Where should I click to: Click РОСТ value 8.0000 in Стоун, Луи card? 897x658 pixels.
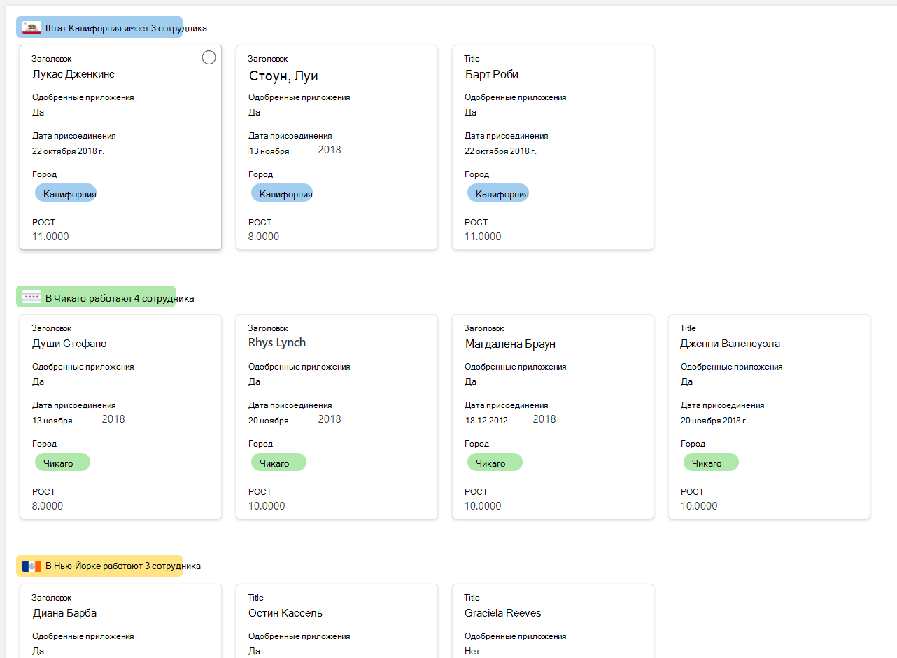[264, 237]
